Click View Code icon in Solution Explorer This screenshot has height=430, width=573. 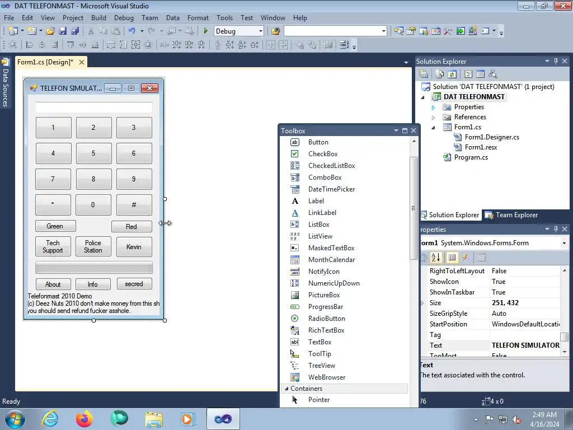click(x=468, y=74)
